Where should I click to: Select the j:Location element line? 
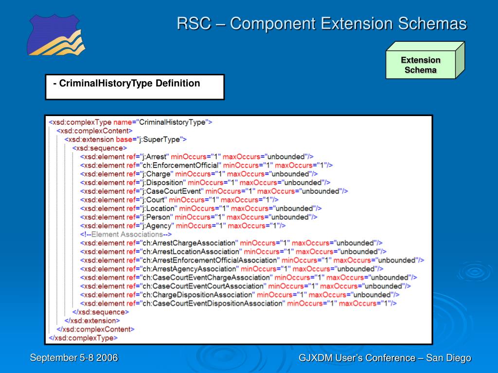coord(201,208)
